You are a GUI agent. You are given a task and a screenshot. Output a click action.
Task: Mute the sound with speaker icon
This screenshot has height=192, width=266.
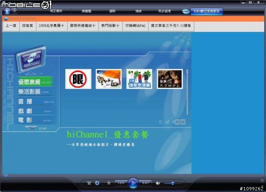click(158, 183)
